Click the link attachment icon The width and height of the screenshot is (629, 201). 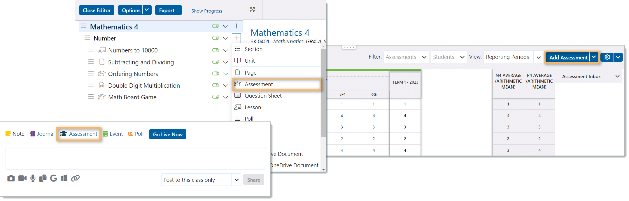point(75,178)
